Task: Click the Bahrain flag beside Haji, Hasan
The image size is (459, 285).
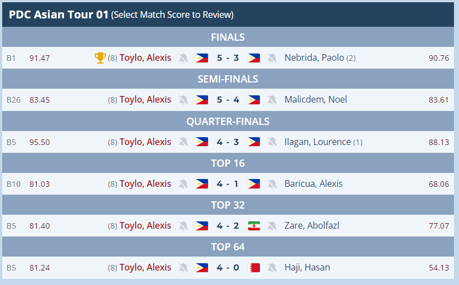Action: (x=254, y=268)
